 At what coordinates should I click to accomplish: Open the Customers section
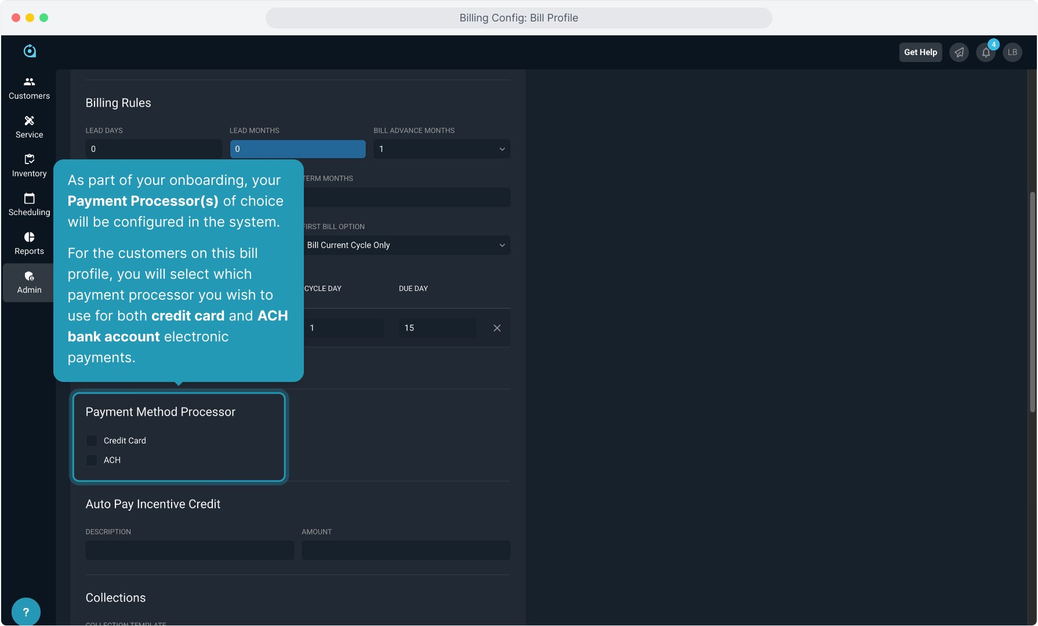29,88
